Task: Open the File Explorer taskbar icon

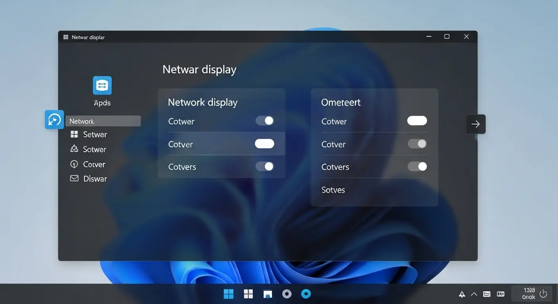Action: tap(268, 294)
